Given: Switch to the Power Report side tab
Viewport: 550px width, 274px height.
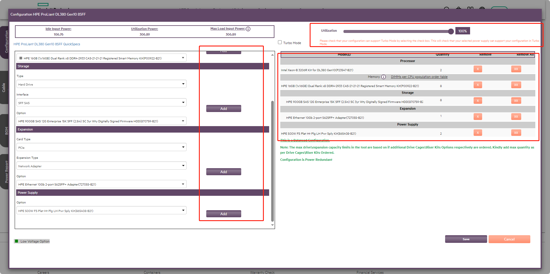Looking at the screenshot, I should click(4, 172).
